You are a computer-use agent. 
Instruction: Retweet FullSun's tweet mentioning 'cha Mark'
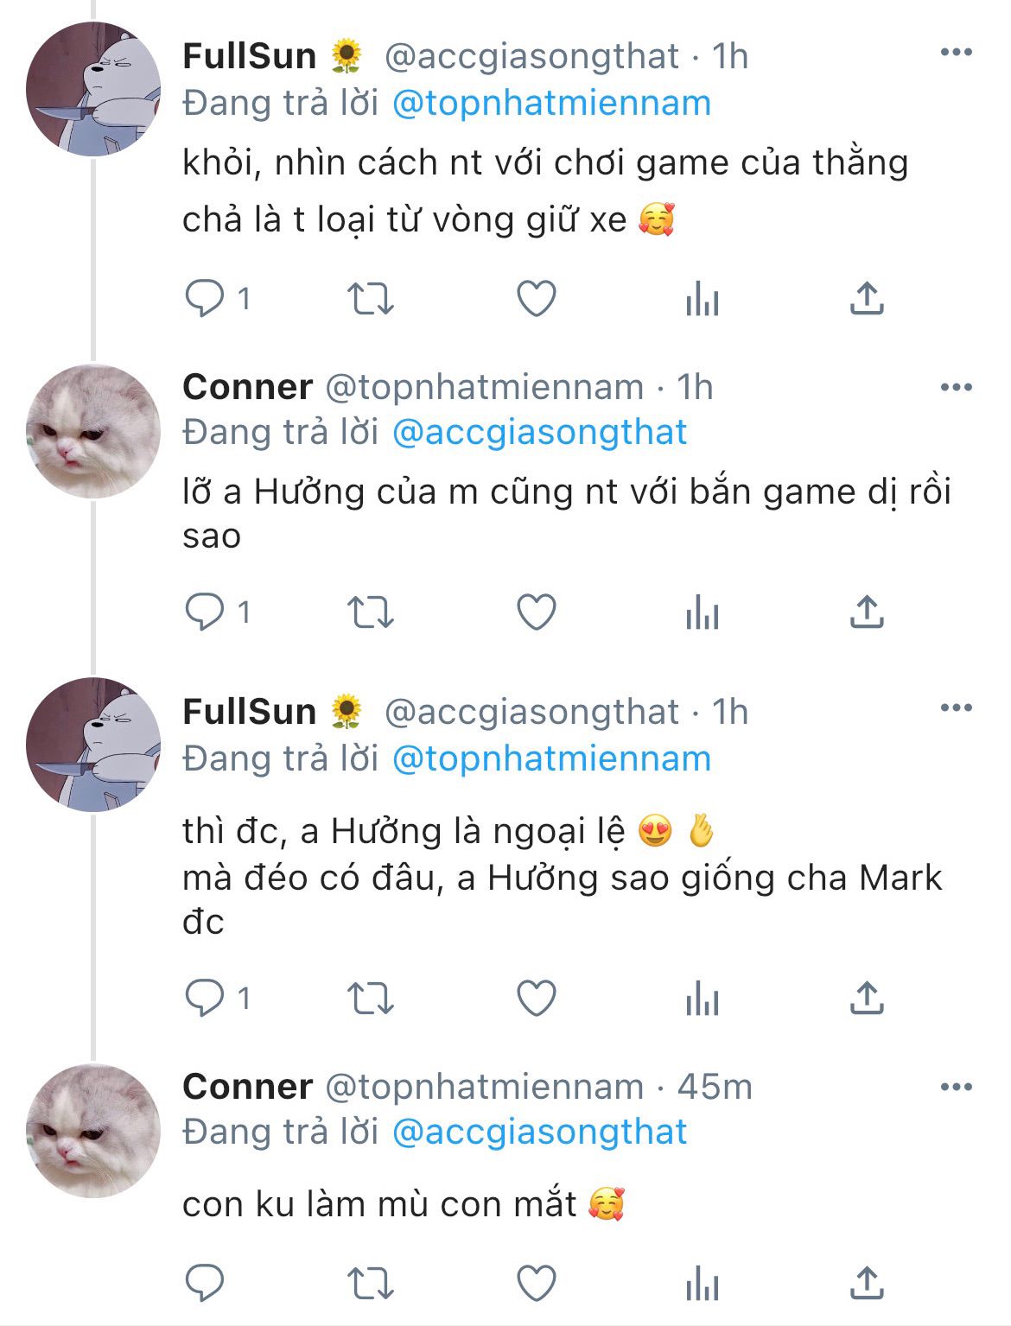(x=370, y=999)
